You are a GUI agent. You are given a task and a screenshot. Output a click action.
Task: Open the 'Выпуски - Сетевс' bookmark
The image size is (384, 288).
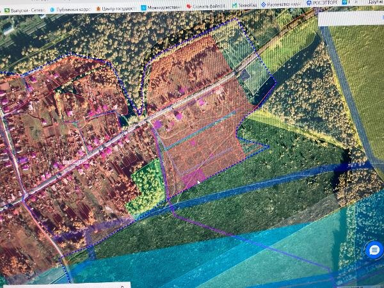tap(24, 10)
